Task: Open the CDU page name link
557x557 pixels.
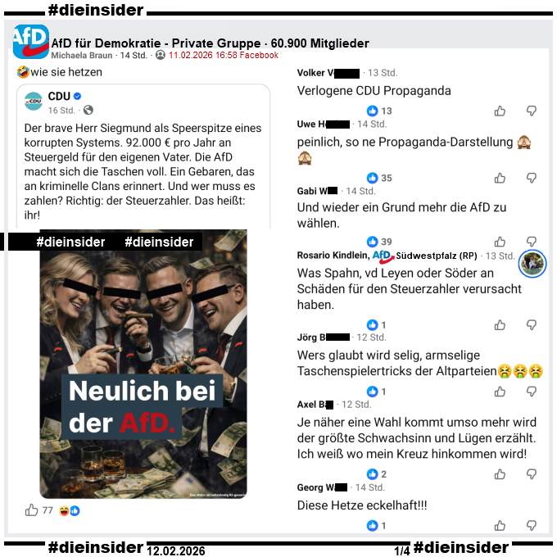Action: (x=59, y=97)
